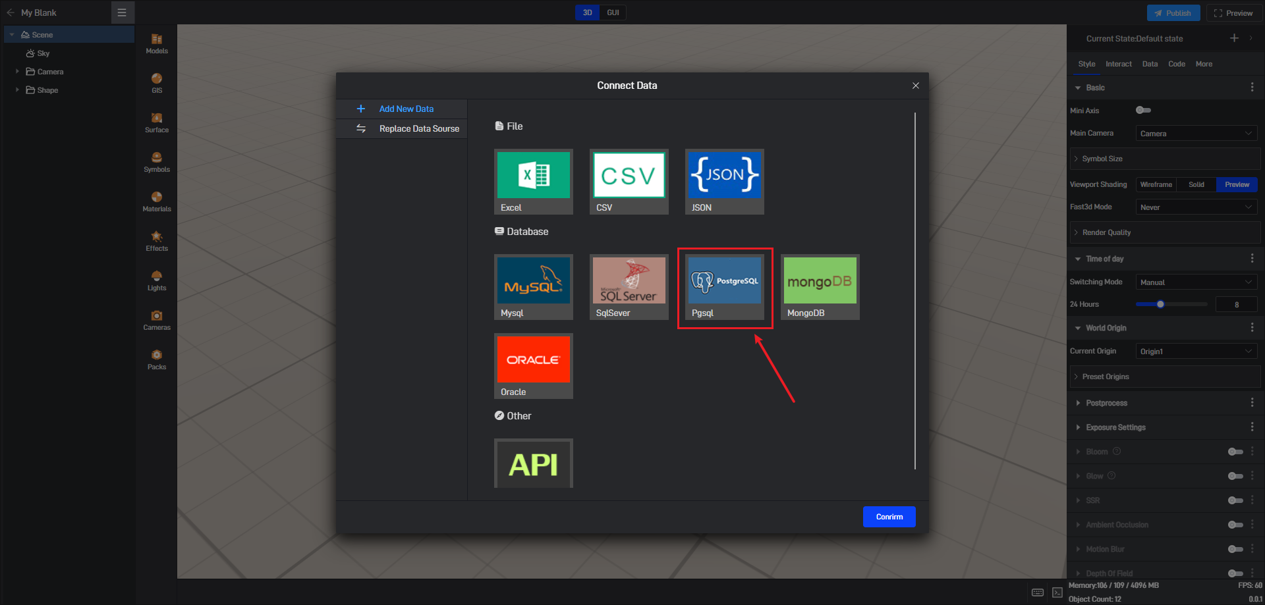
Task: Toggle the Mini Axis switch
Action: (x=1144, y=111)
